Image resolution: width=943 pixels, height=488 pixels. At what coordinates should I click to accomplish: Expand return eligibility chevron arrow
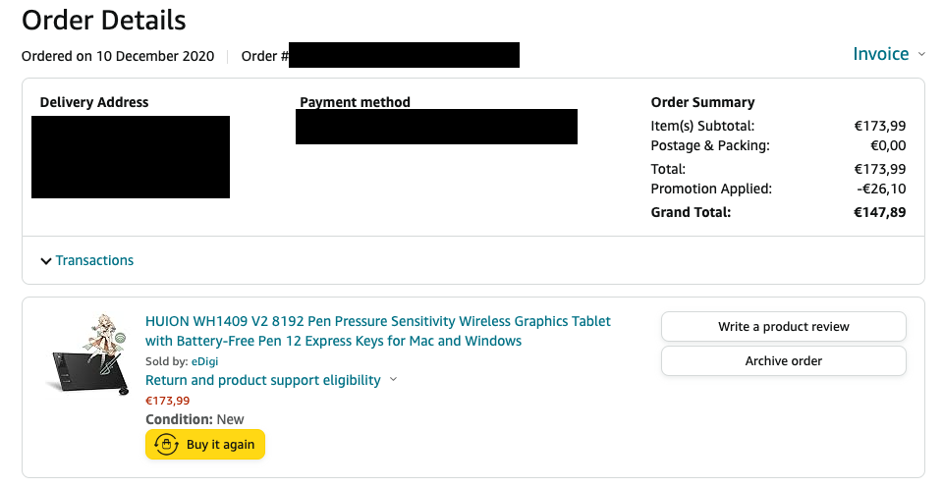coord(393,380)
